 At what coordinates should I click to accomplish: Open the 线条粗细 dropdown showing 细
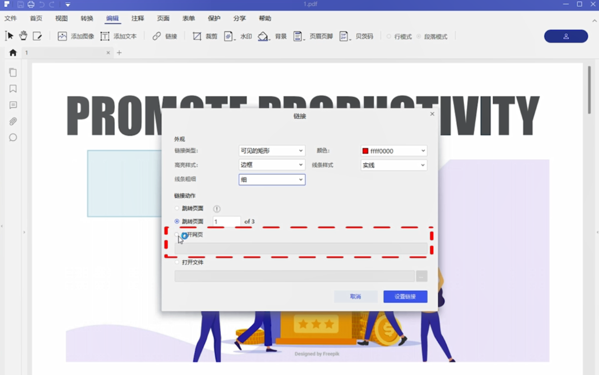(x=272, y=180)
